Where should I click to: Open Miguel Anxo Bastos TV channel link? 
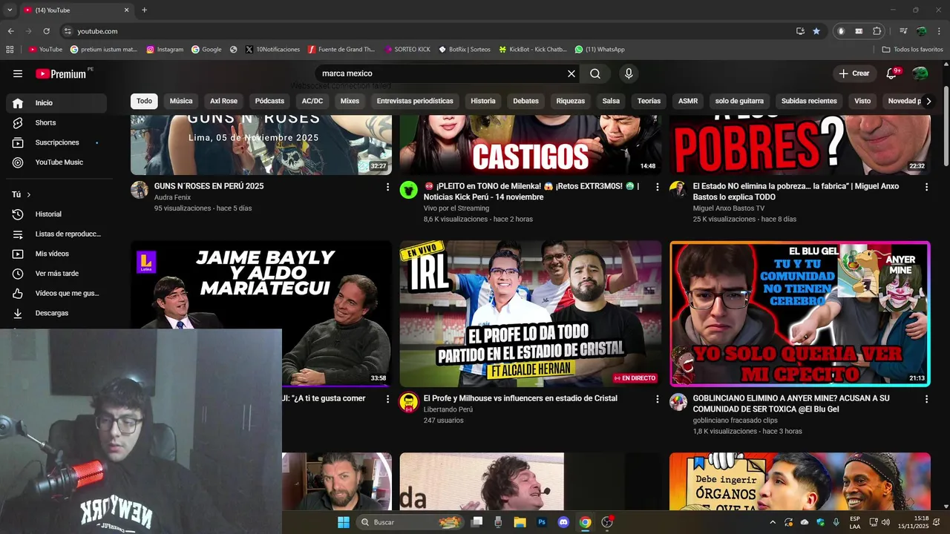pos(729,208)
